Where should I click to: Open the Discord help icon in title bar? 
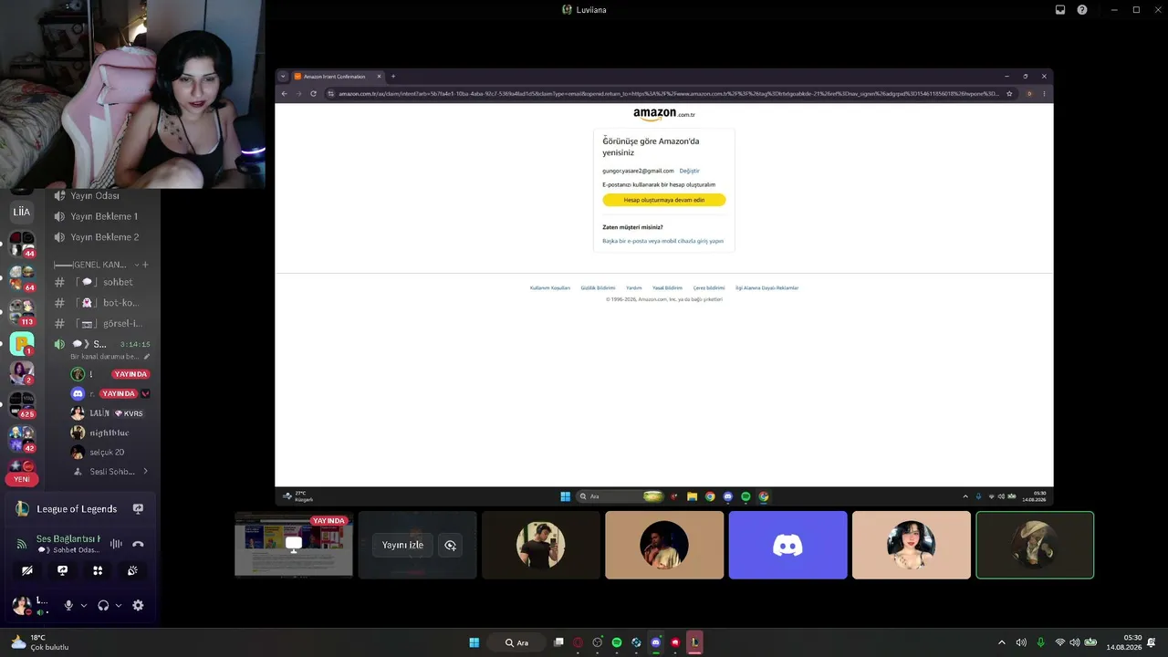(x=1082, y=10)
